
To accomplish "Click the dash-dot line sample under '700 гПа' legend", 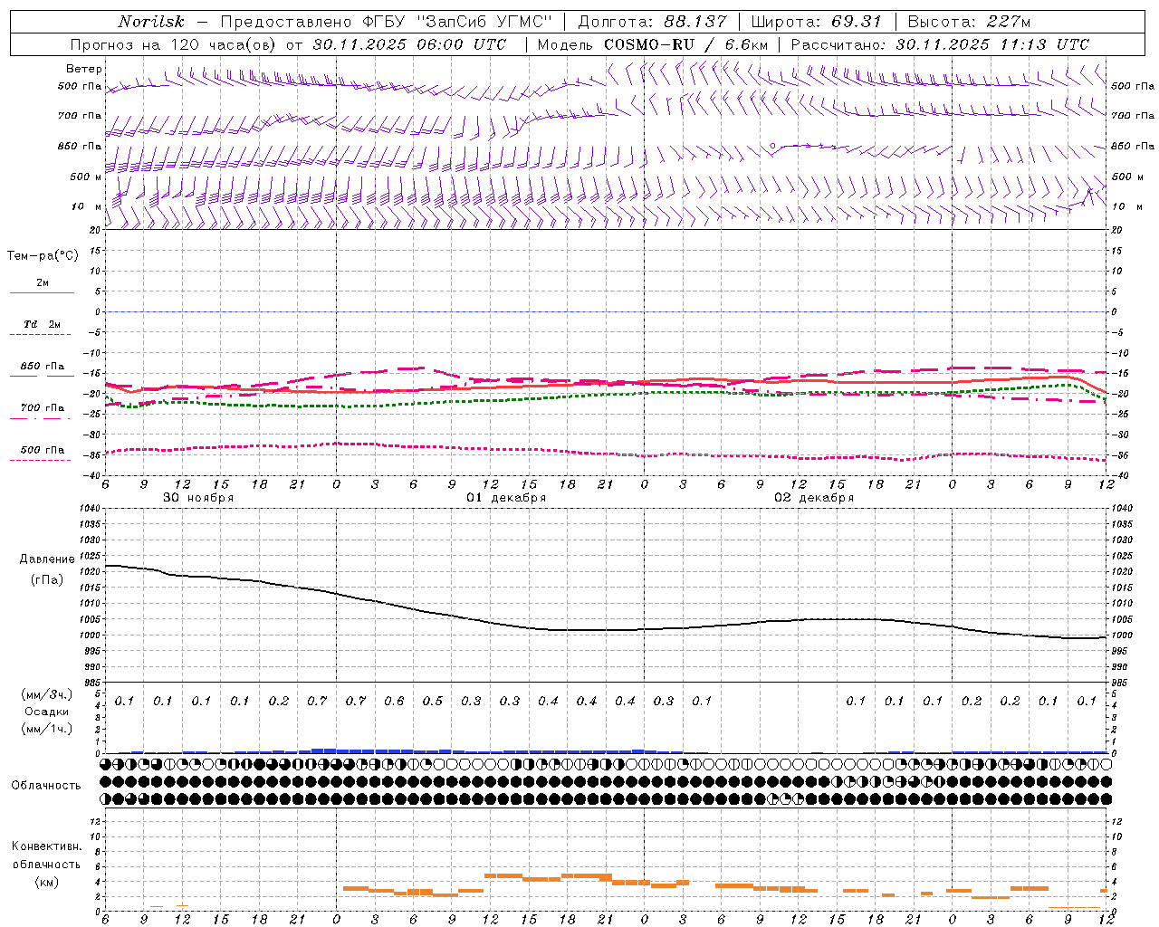I will coord(42,418).
